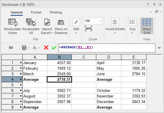
Task: Click Place on Drawing icon
Action: pyautogui.click(x=61, y=22)
